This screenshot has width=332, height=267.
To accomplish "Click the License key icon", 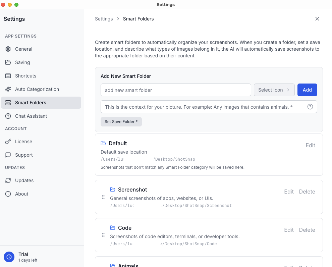I will pyautogui.click(x=8, y=142).
